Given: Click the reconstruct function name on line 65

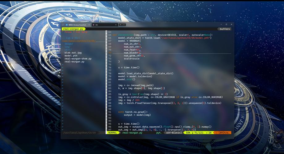Looking at the screenshot, I should point(126,35).
